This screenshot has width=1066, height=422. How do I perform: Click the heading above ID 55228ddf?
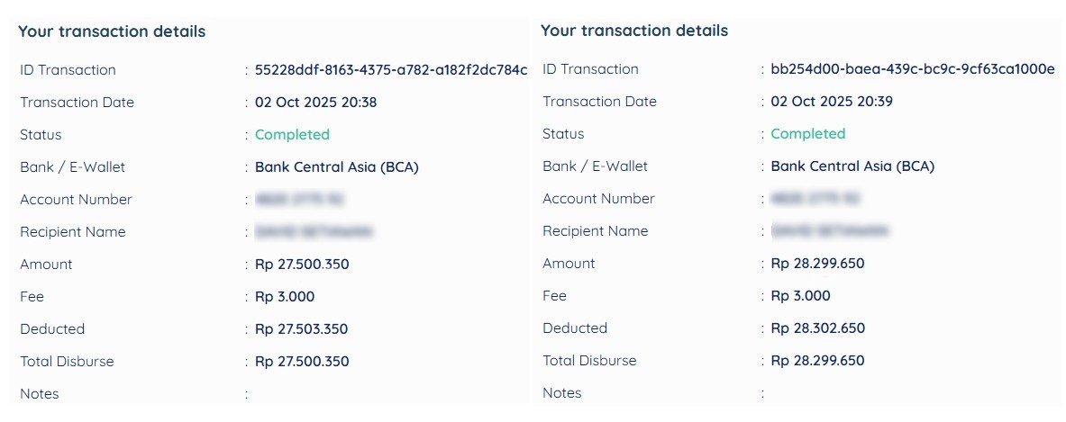(x=112, y=31)
